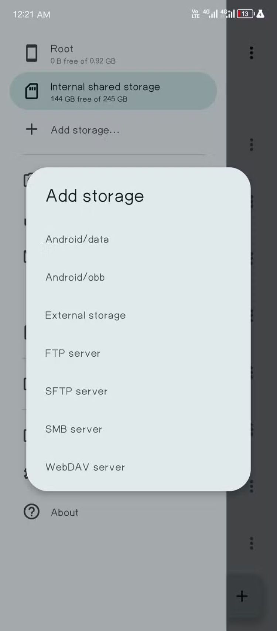
Task: Tap the battery indicator in status bar
Action: click(245, 14)
